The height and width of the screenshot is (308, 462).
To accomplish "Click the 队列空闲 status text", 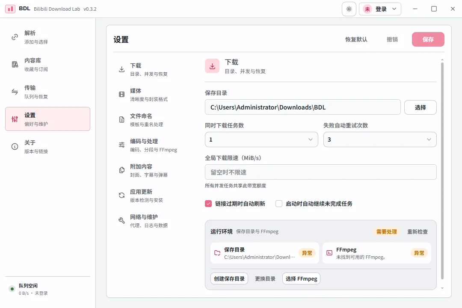I will point(28,286).
